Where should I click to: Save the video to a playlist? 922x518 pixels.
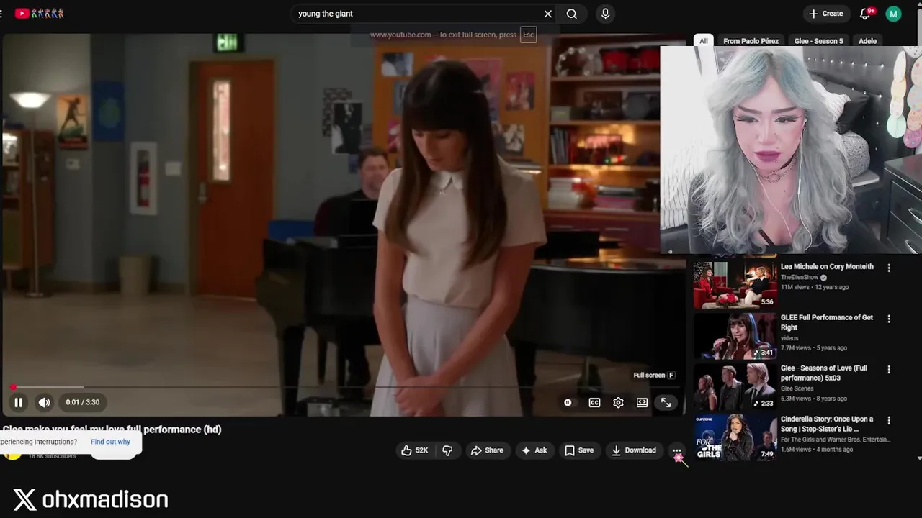coord(579,450)
